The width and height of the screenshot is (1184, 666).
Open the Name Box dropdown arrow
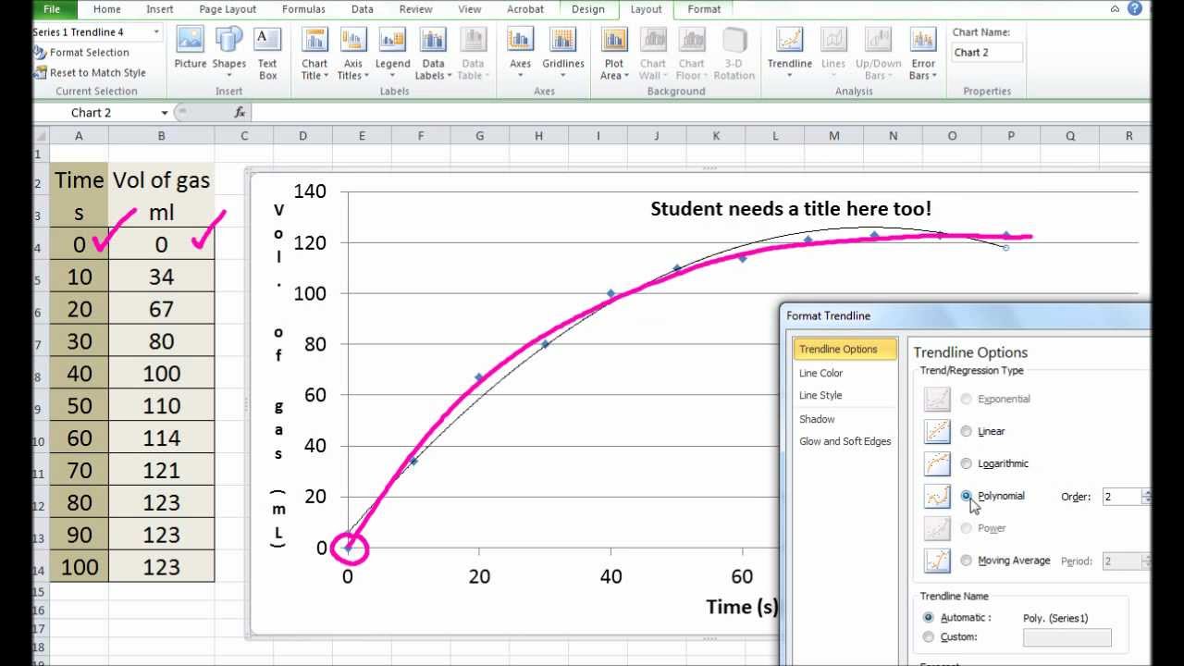point(165,113)
